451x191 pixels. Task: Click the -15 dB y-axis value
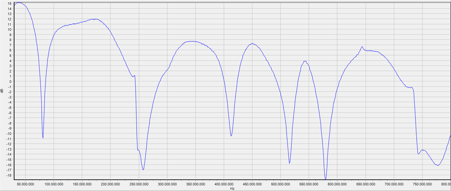(x=9, y=159)
